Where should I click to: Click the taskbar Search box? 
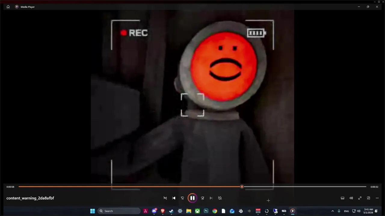point(119,211)
